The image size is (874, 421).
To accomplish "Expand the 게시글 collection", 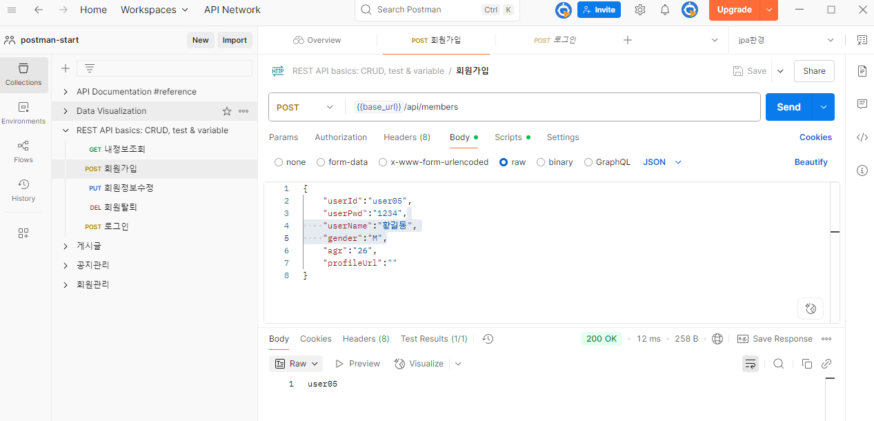I will point(66,246).
